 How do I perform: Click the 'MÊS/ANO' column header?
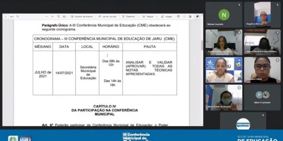point(43,47)
